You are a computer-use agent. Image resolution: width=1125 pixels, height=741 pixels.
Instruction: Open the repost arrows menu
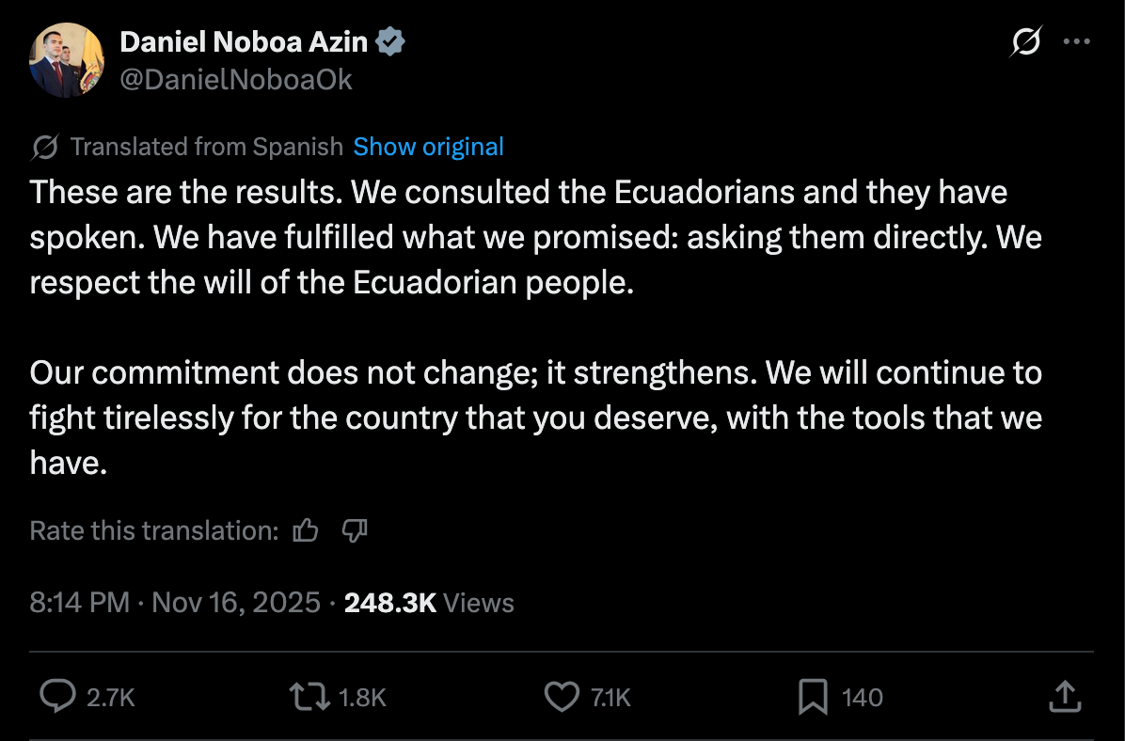309,697
